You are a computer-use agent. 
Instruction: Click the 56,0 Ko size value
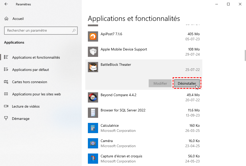[x=194, y=156]
